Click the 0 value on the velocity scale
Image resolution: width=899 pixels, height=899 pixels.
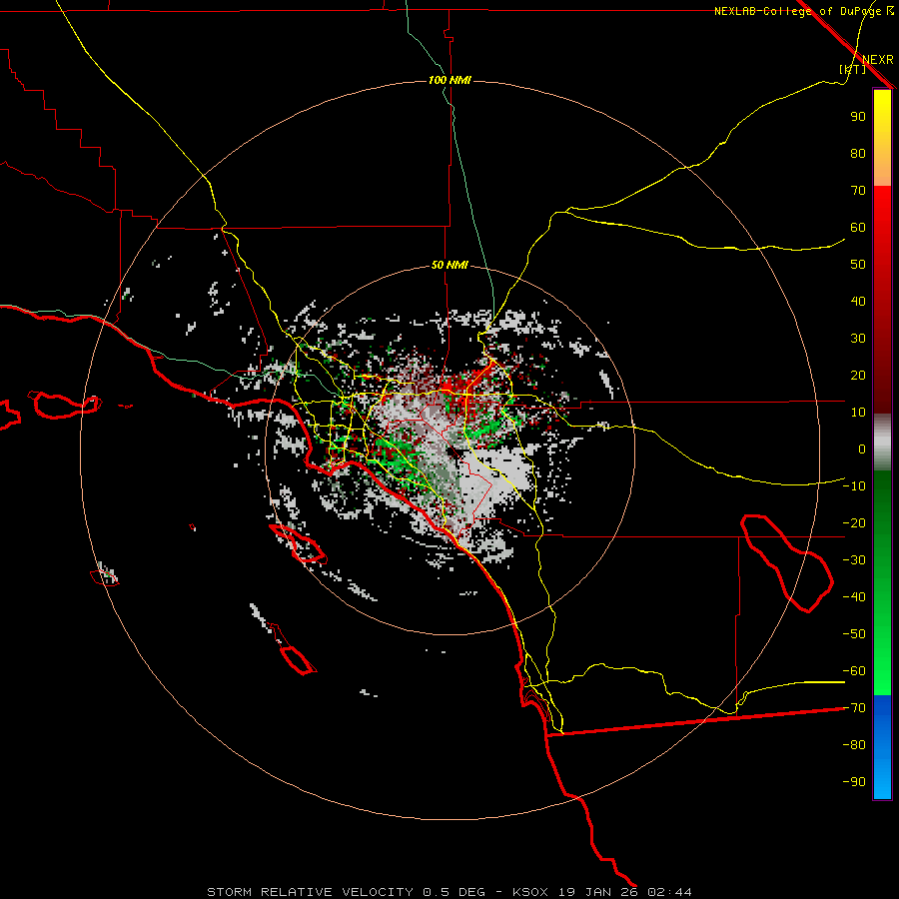click(x=862, y=449)
